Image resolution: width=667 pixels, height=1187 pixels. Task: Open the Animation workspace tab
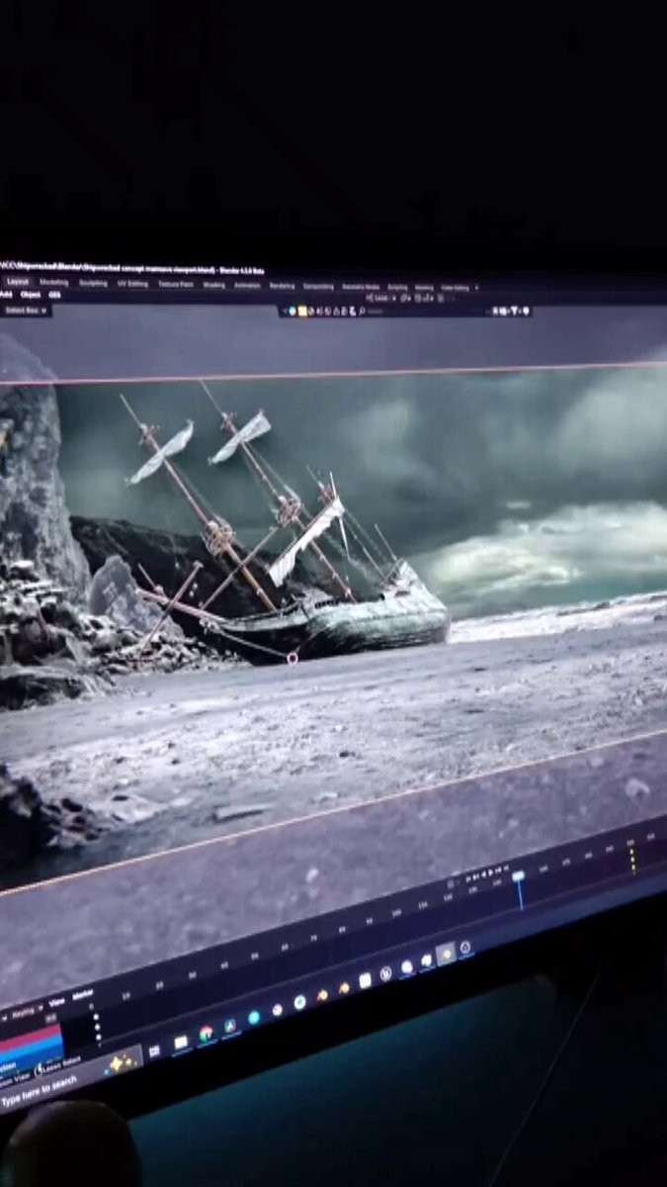pos(246,286)
